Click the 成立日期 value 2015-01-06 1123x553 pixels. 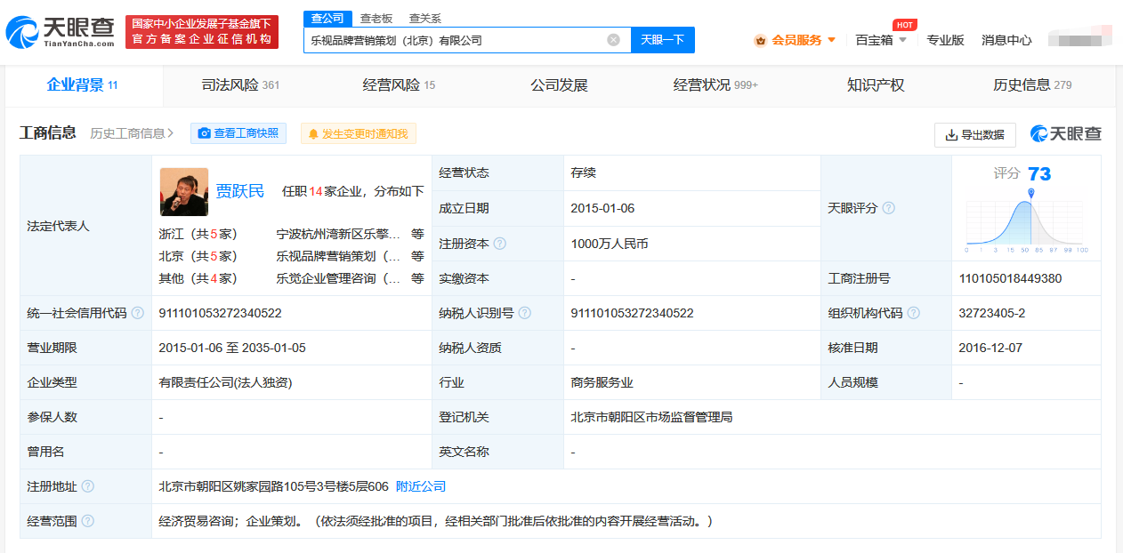(x=602, y=208)
